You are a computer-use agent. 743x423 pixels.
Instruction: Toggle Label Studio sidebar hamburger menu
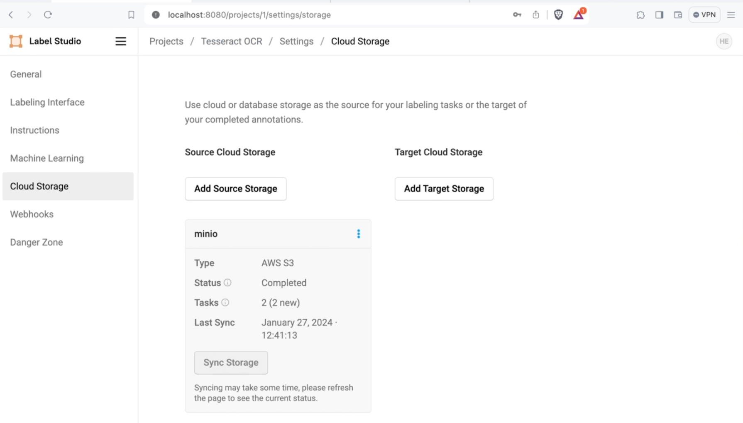point(121,41)
